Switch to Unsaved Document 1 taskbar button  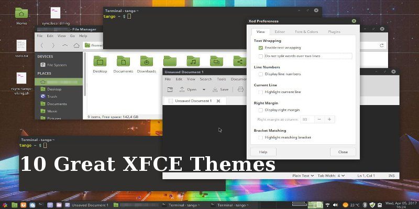(x=86, y=205)
